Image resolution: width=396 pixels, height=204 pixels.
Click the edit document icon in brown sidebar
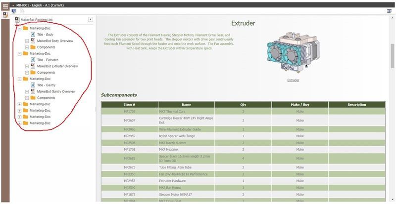tap(4, 14)
